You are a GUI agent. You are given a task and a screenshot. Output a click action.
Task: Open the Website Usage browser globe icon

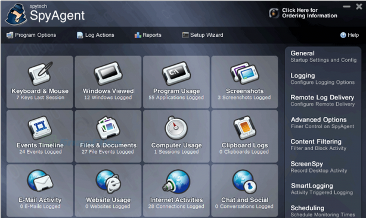(x=108, y=182)
